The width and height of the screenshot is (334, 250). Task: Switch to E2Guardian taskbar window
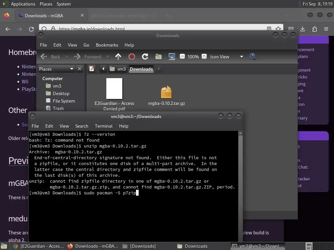[38, 246]
